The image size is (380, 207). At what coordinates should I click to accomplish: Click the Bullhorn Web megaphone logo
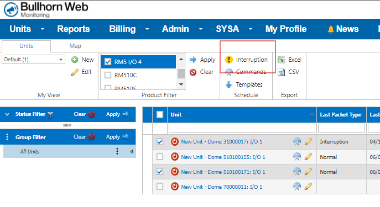tap(11, 10)
